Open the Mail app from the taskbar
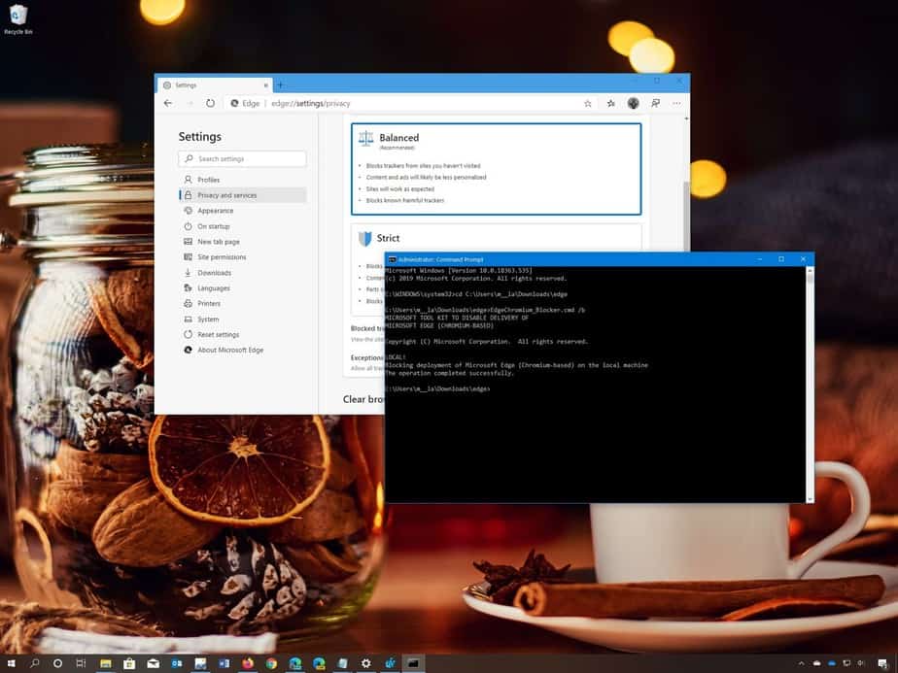The height and width of the screenshot is (673, 898). coord(153,663)
